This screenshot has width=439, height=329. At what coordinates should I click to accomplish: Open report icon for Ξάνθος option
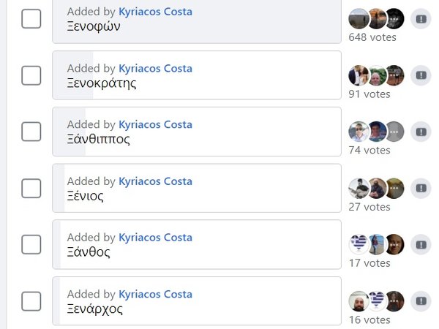coord(421,244)
